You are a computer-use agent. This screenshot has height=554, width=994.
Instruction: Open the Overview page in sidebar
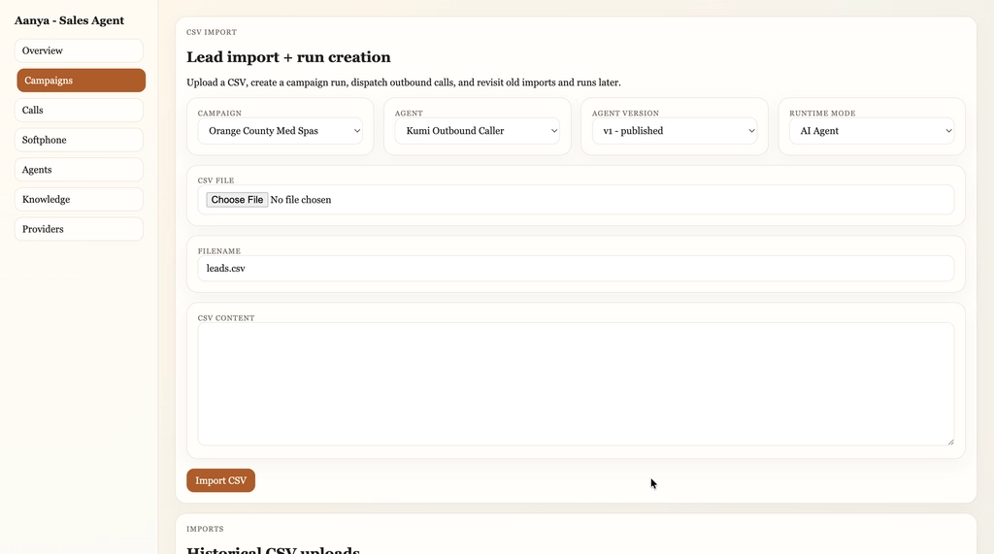click(x=79, y=50)
